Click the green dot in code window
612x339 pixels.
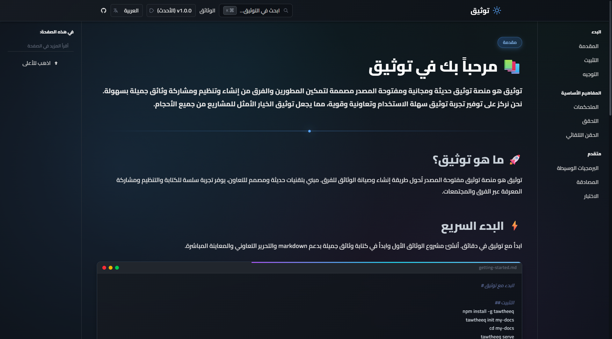click(x=117, y=268)
